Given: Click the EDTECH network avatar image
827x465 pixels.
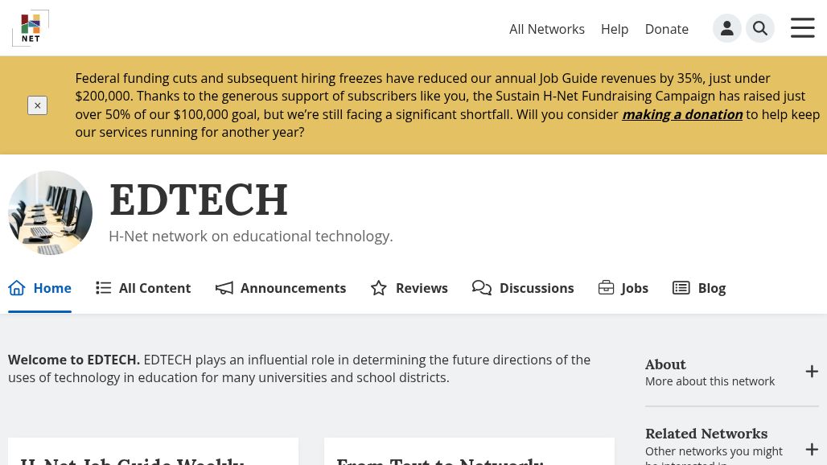Looking at the screenshot, I should pos(50,212).
